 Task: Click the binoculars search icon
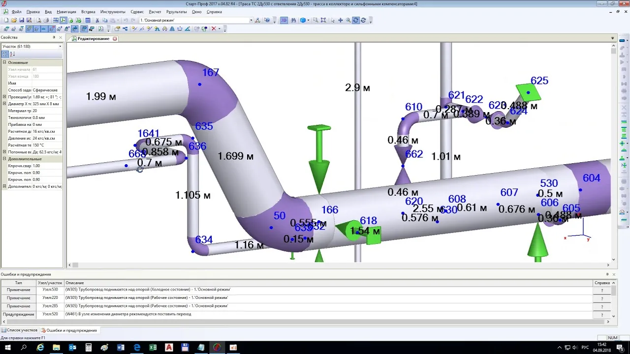[293, 20]
